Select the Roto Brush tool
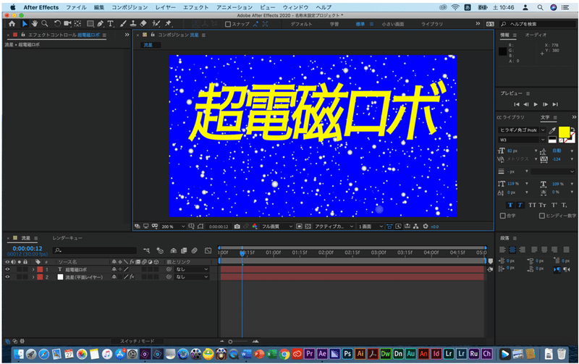Image resolution: width=579 pixels, height=364 pixels. [x=156, y=24]
